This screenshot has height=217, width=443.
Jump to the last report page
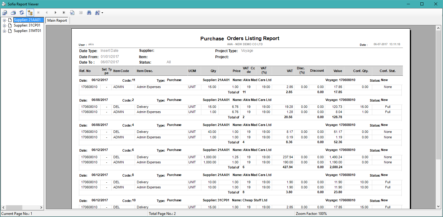click(x=64, y=13)
